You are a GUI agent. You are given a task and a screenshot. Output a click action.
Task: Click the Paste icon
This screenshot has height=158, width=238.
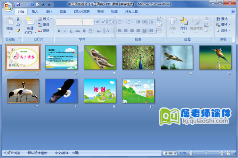pyautogui.click(x=9, y=22)
